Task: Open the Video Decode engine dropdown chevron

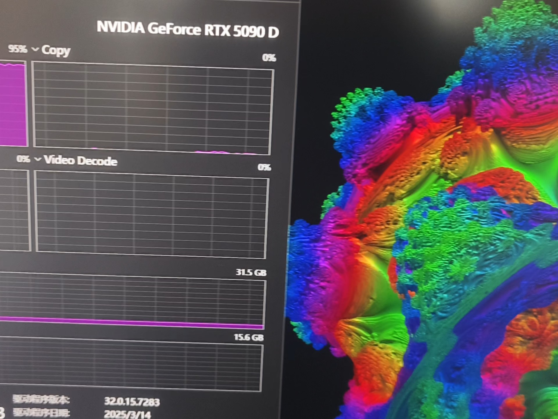Action: pyautogui.click(x=38, y=159)
